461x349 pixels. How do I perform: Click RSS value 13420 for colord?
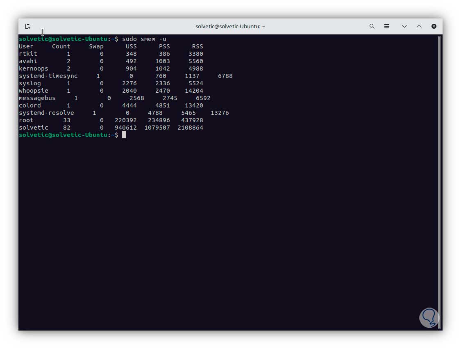point(194,105)
